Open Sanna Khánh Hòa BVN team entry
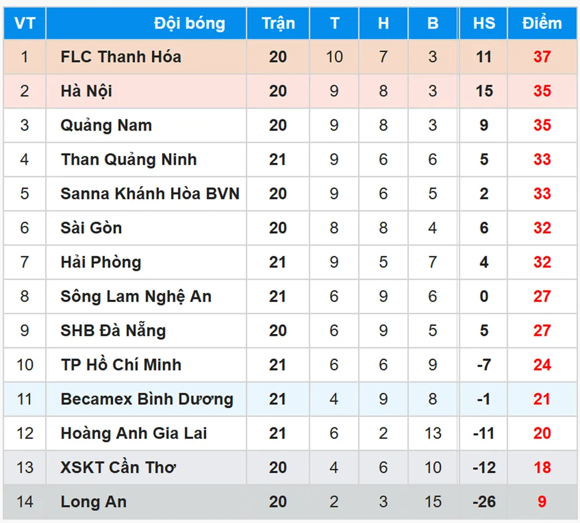The width and height of the screenshot is (580, 523). (150, 194)
